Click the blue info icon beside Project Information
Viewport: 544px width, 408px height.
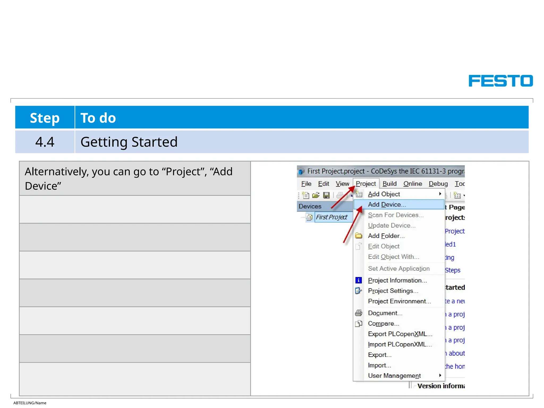[359, 280]
